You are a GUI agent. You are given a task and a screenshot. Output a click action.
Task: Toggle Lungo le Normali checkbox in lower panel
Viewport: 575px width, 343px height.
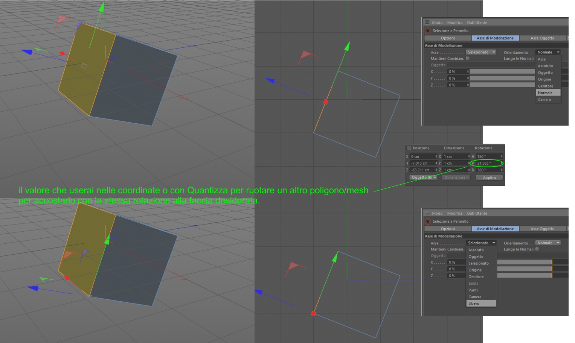pos(537,249)
